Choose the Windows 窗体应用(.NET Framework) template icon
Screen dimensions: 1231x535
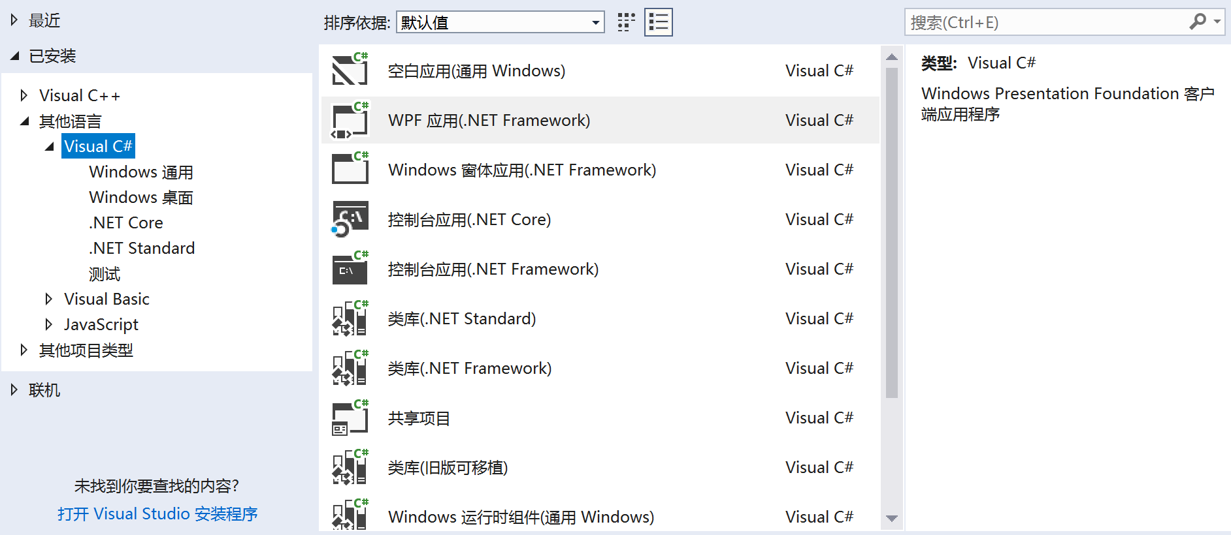[350, 170]
